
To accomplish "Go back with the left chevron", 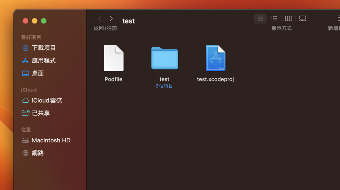I will coord(100,19).
